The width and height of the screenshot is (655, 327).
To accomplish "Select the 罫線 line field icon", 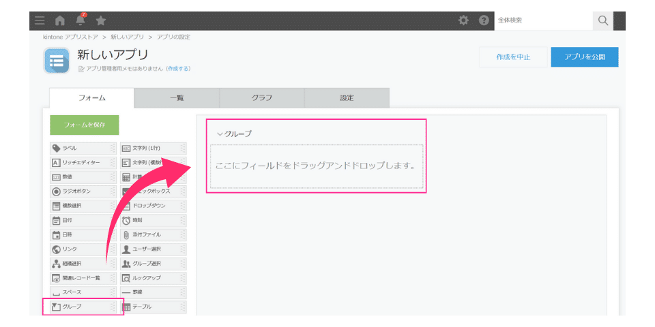I will [126, 292].
